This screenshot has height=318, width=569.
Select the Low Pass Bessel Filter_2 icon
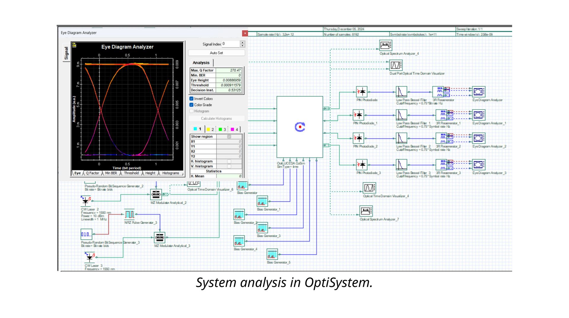(401, 138)
